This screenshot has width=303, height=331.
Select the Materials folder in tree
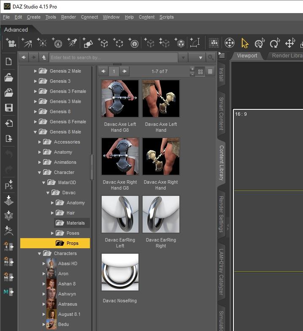pyautogui.click(x=72, y=223)
